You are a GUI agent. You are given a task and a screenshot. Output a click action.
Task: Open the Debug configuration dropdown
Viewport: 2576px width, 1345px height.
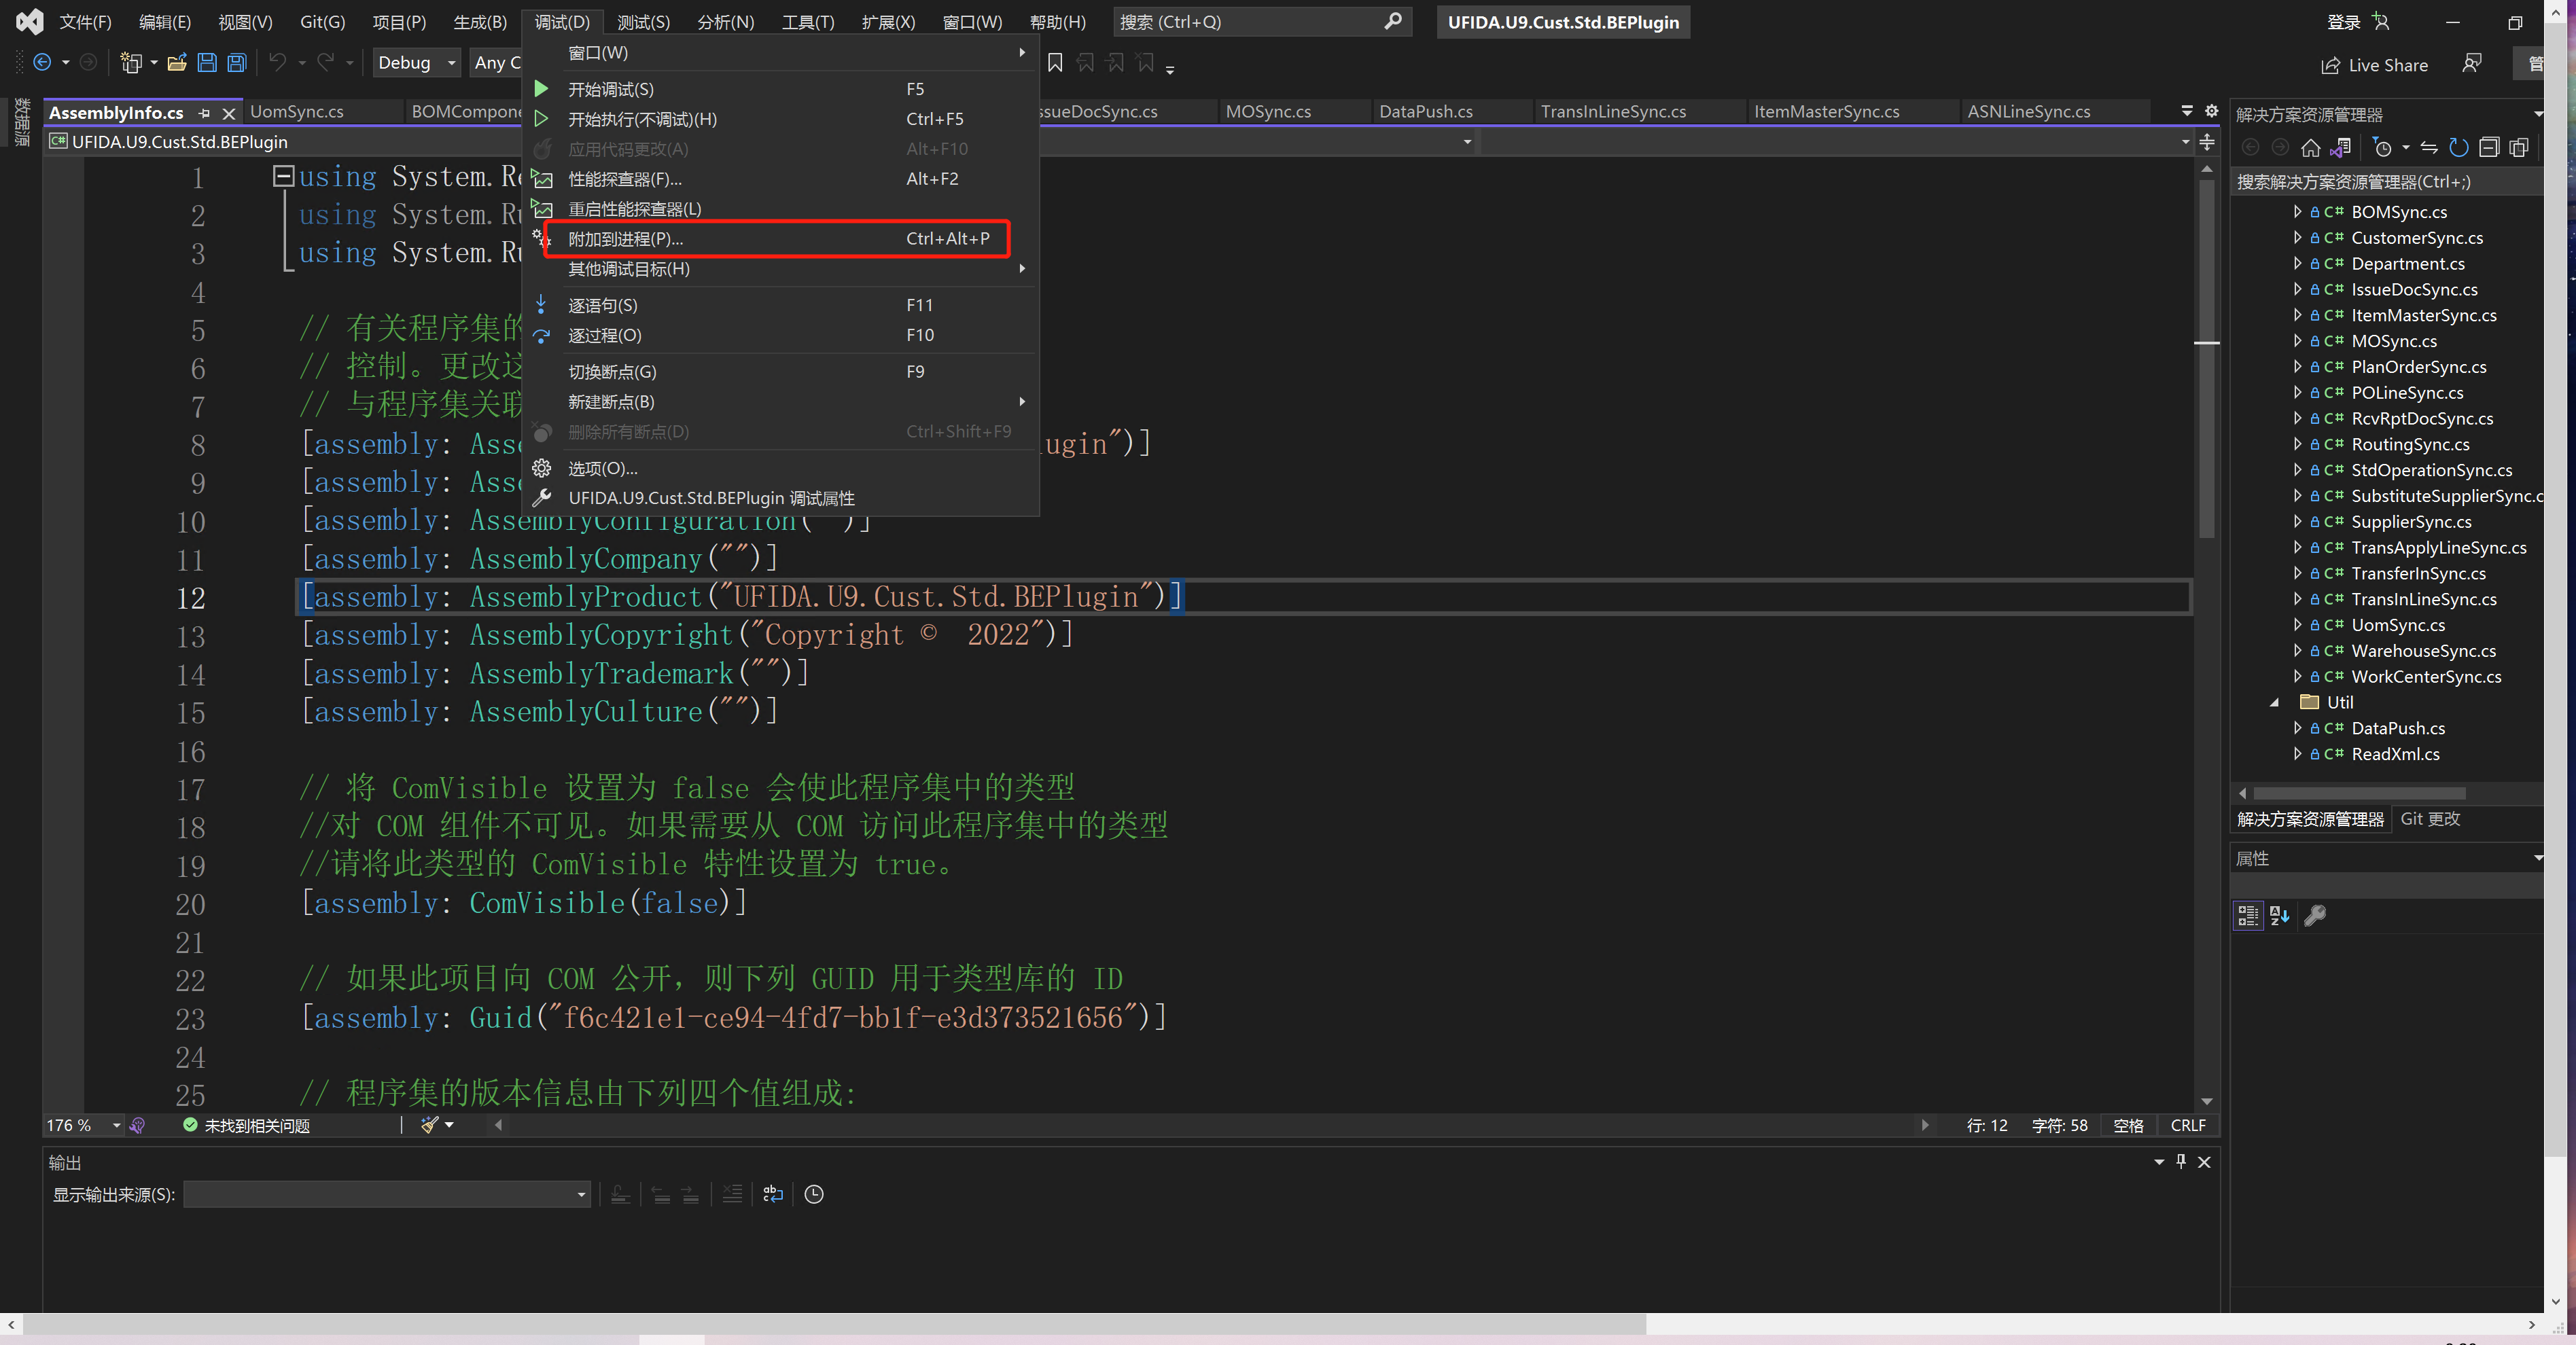point(418,63)
